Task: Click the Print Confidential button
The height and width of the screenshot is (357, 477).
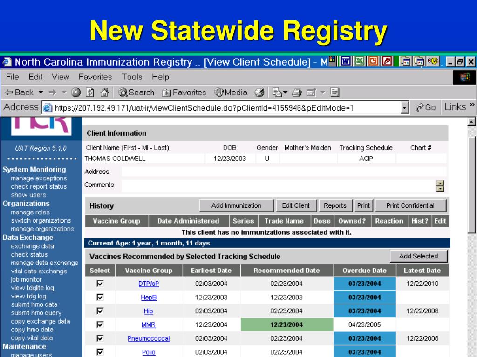Action: tap(410, 205)
